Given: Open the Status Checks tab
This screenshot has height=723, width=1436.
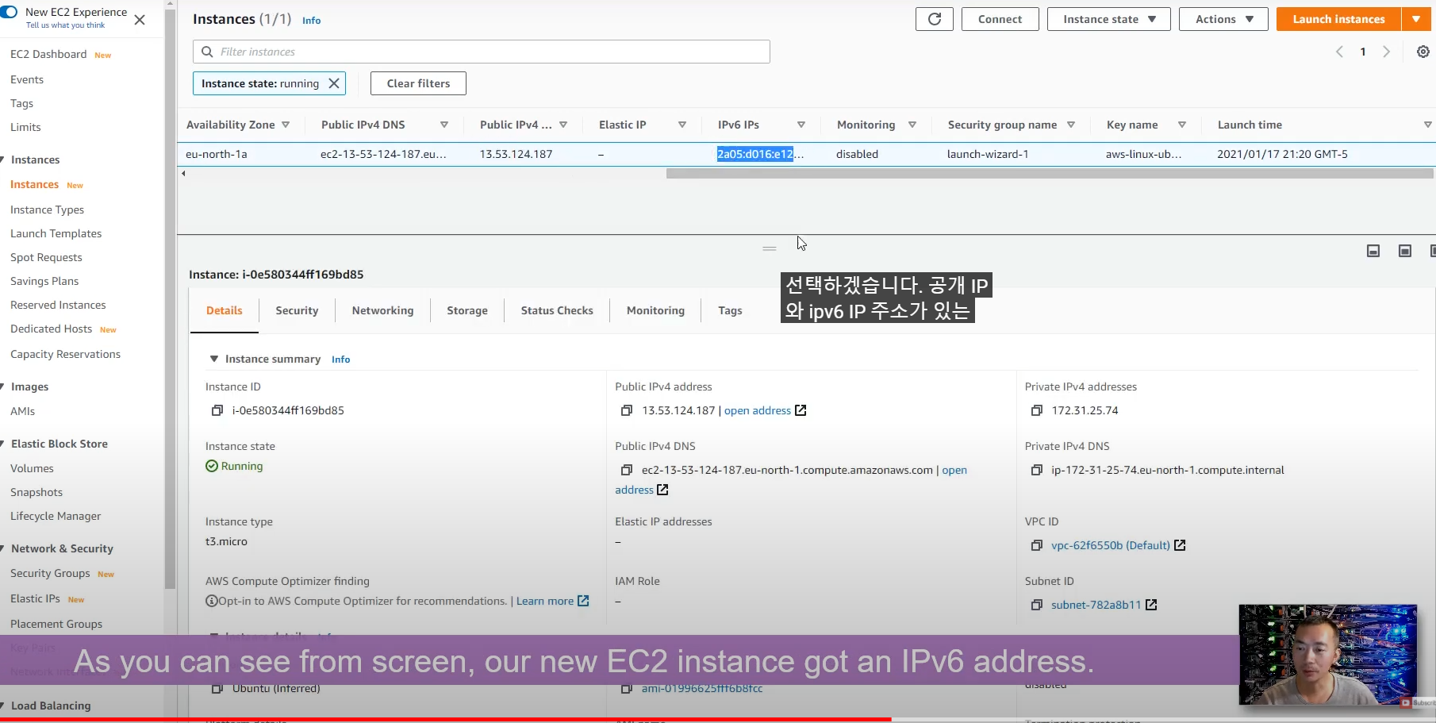Looking at the screenshot, I should pyautogui.click(x=557, y=310).
